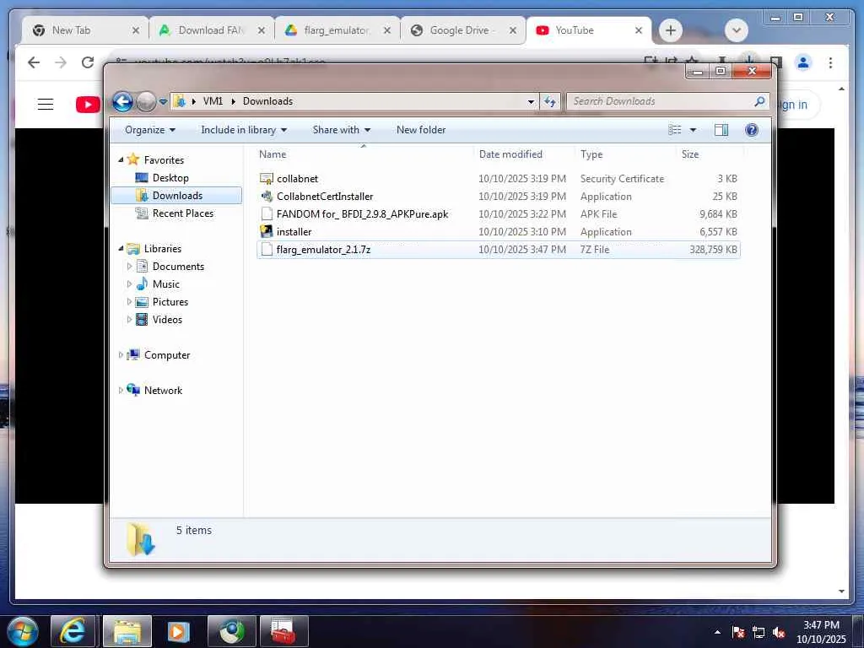The height and width of the screenshot is (648, 864).
Task: Click the Explorer forward navigation arrow
Action: point(145,101)
